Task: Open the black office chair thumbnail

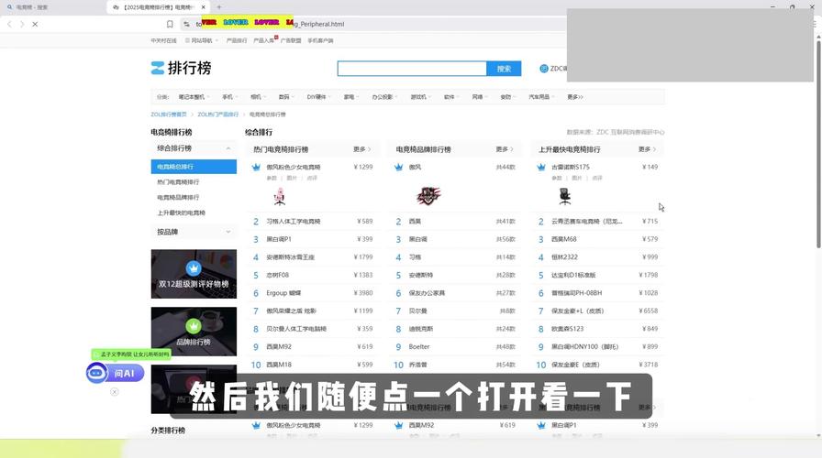Action: (x=564, y=196)
